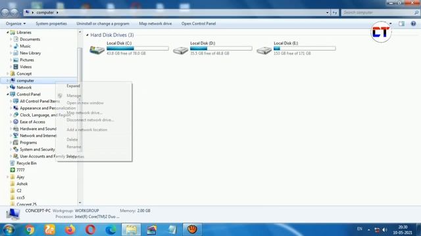Click the Recycle Bin icon in the tree
Screen dimensions: 421x236
[x=12, y=163]
